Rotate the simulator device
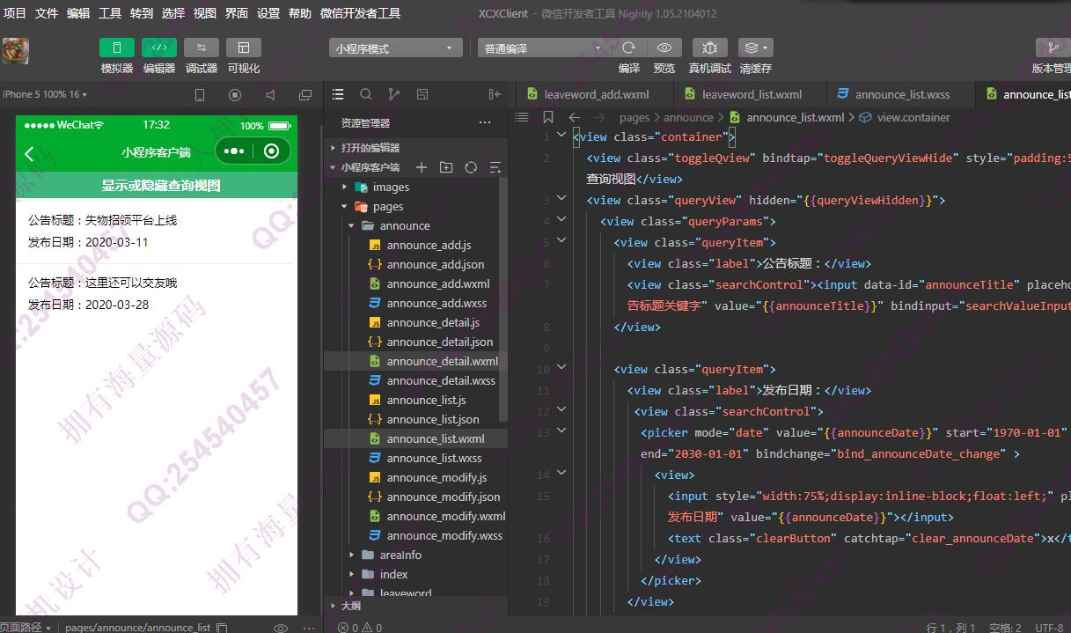Image resolution: width=1071 pixels, height=633 pixels. [x=200, y=95]
